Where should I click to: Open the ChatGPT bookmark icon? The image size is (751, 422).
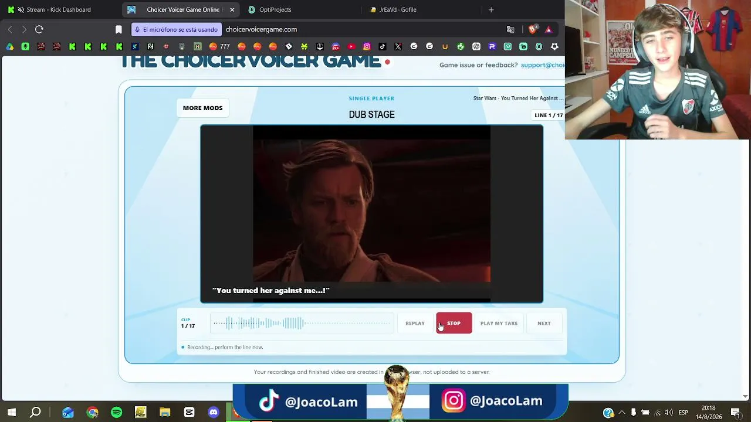pos(476,46)
